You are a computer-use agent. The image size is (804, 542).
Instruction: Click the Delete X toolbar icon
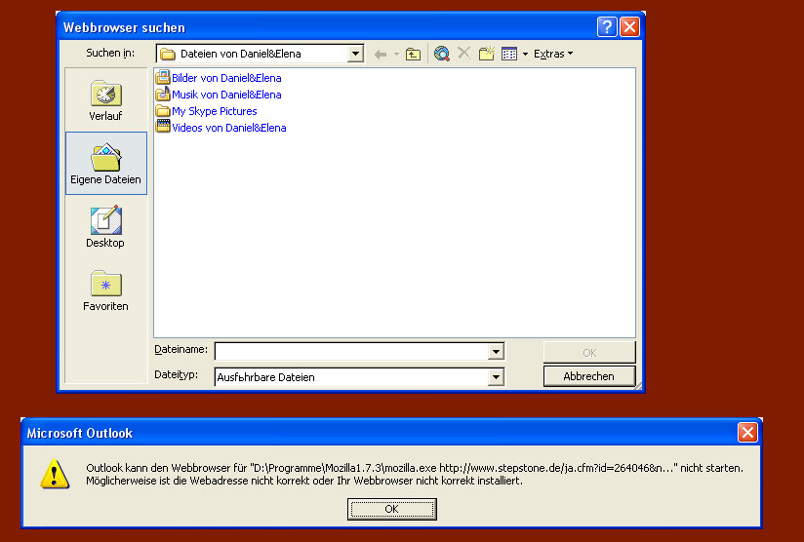point(464,53)
